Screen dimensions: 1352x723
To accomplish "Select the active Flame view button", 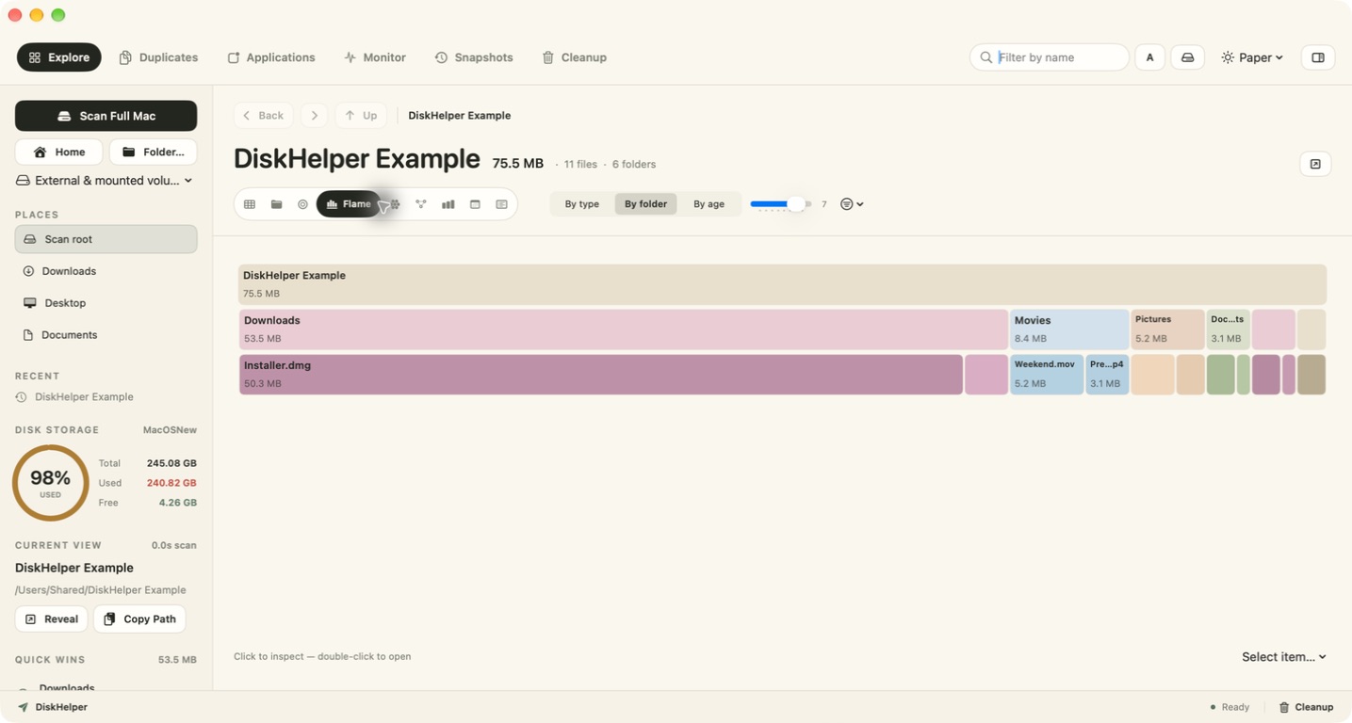I will coord(349,204).
